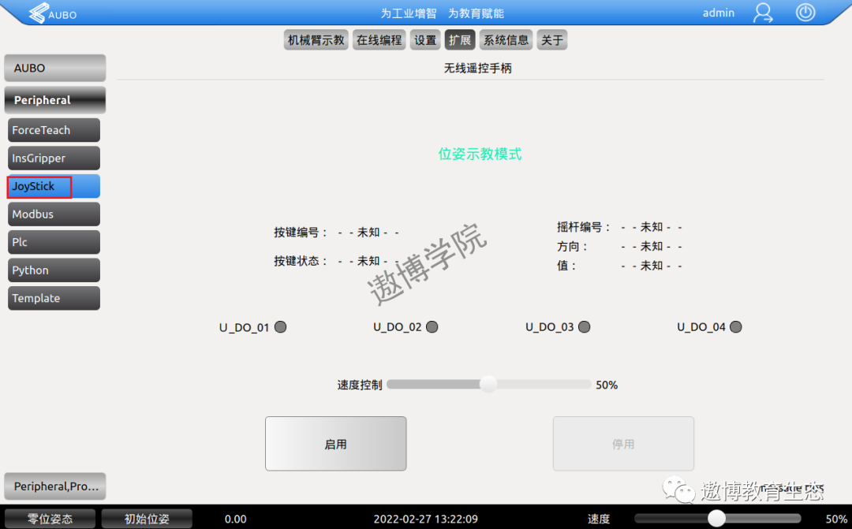
Task: Click the Peripheral,Pro... button
Action: (55, 486)
